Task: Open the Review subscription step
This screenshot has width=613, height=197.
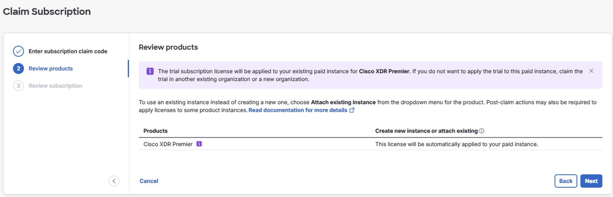Action: (55, 86)
